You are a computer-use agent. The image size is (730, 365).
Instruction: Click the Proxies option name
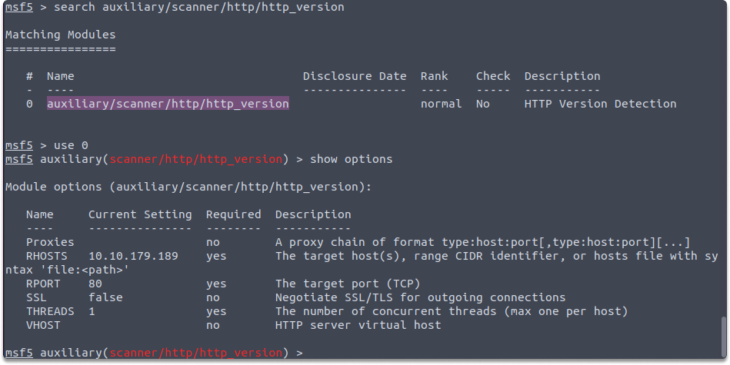click(50, 242)
